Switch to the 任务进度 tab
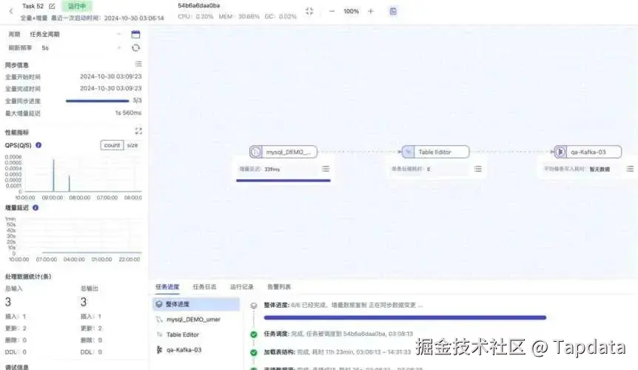Image resolution: width=638 pixels, height=370 pixels. tap(167, 286)
